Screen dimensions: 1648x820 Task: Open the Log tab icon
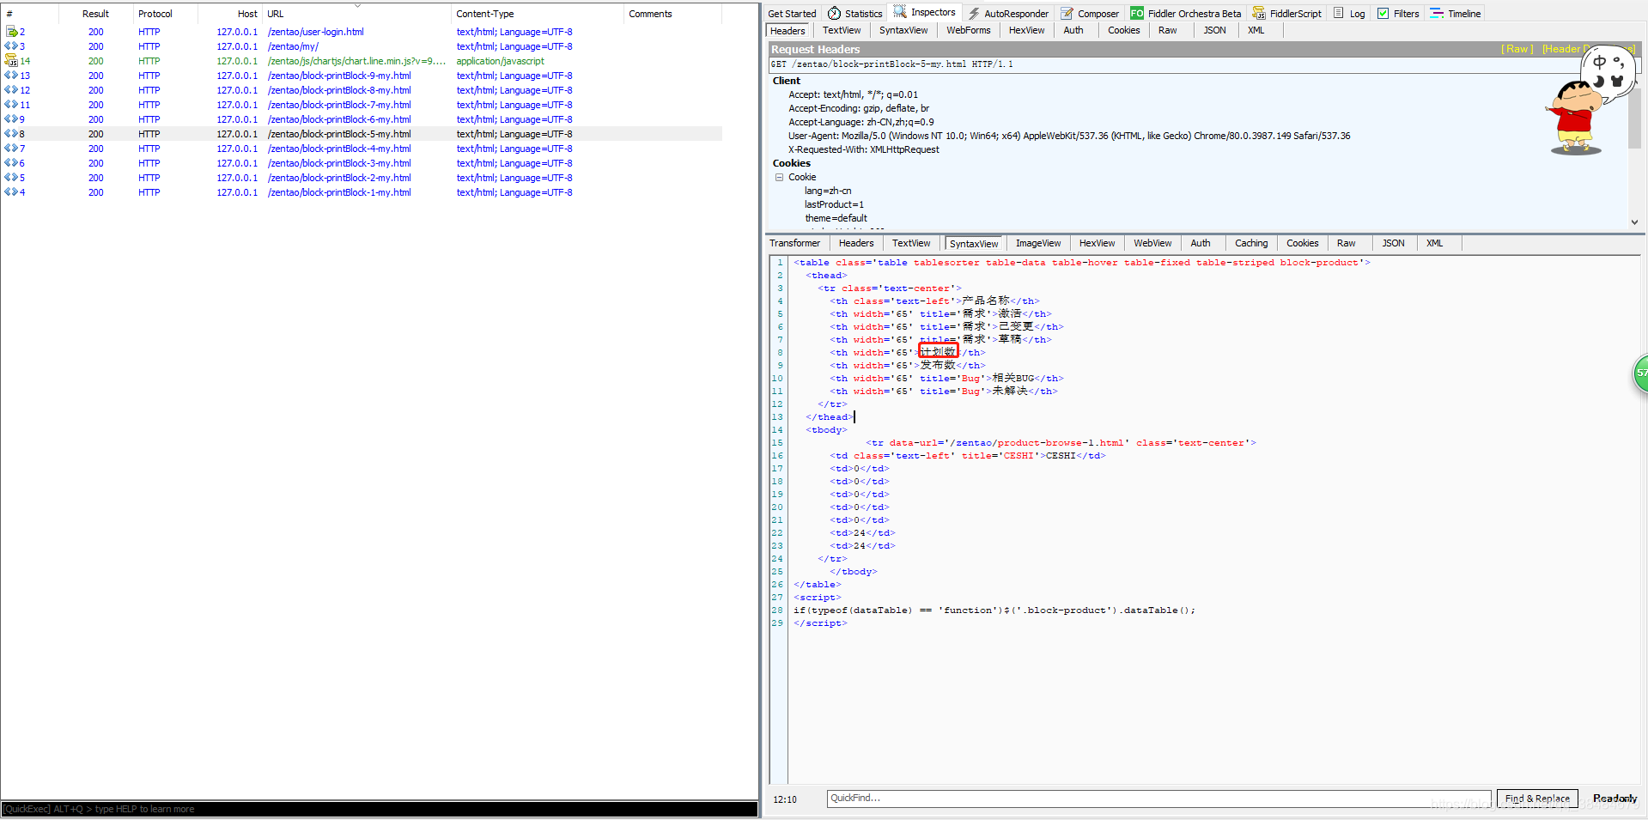pos(1339,13)
